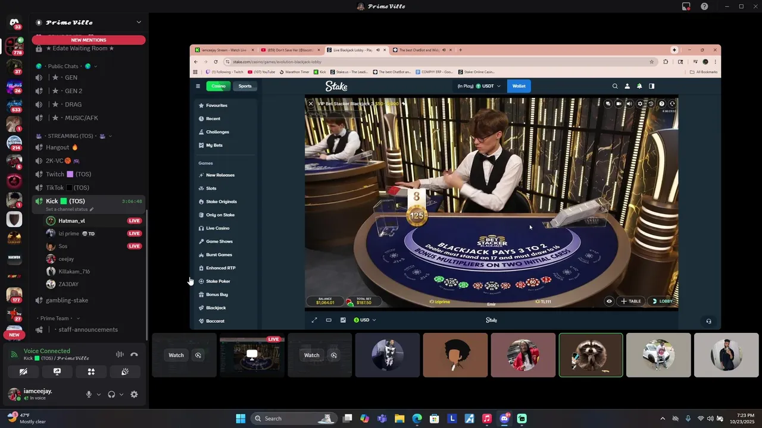
Task: Open Discord direct messages home icon
Action: click(x=14, y=23)
